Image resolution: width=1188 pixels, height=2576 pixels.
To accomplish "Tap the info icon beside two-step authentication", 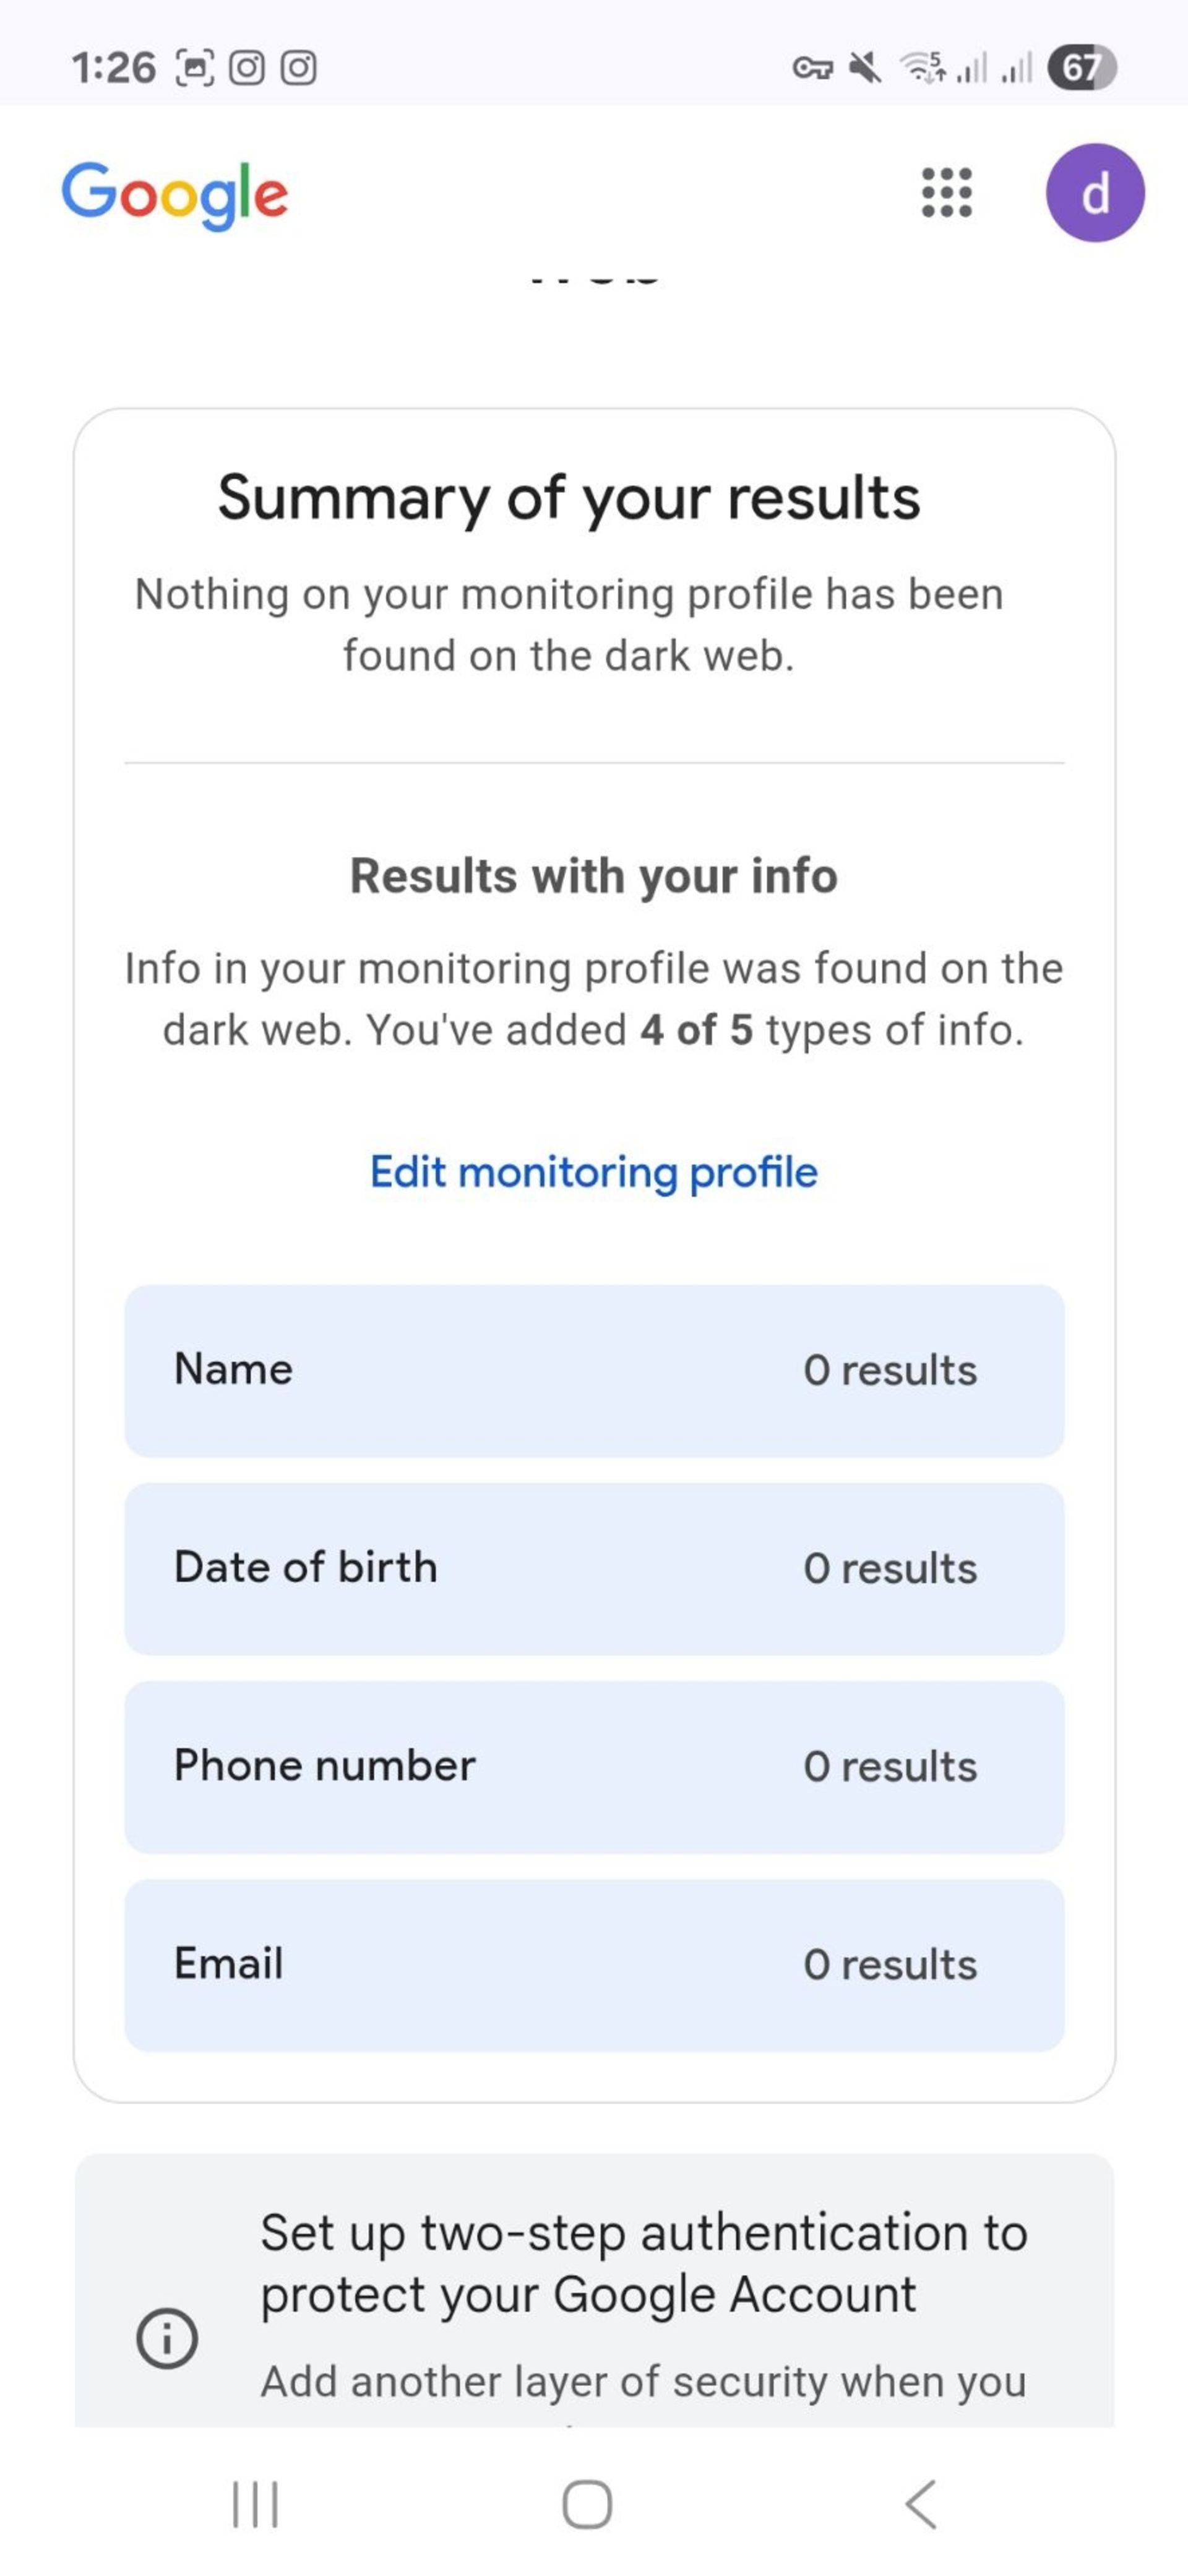I will click(x=167, y=2338).
